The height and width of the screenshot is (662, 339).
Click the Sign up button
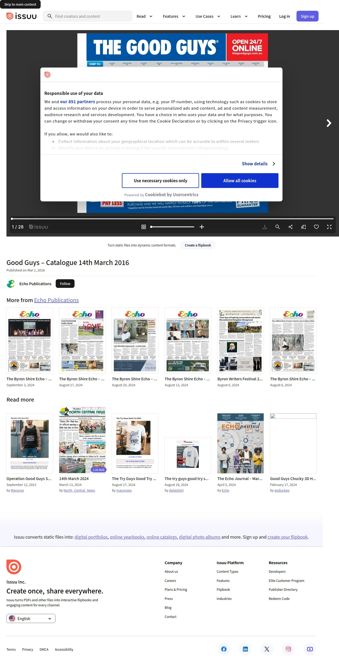point(308,16)
